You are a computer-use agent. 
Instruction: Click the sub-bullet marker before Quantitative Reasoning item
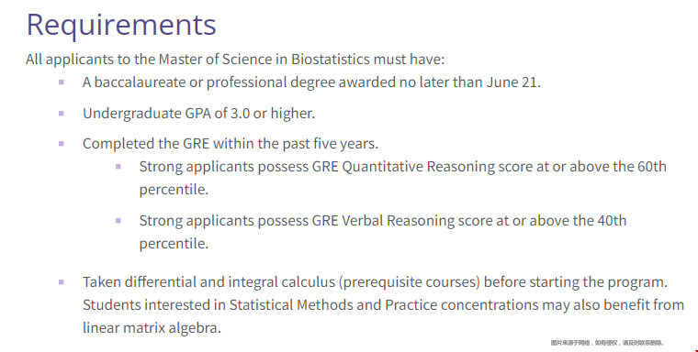coord(118,167)
